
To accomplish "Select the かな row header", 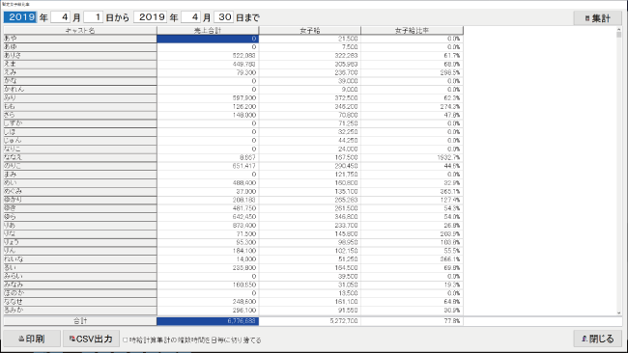I will [80, 81].
